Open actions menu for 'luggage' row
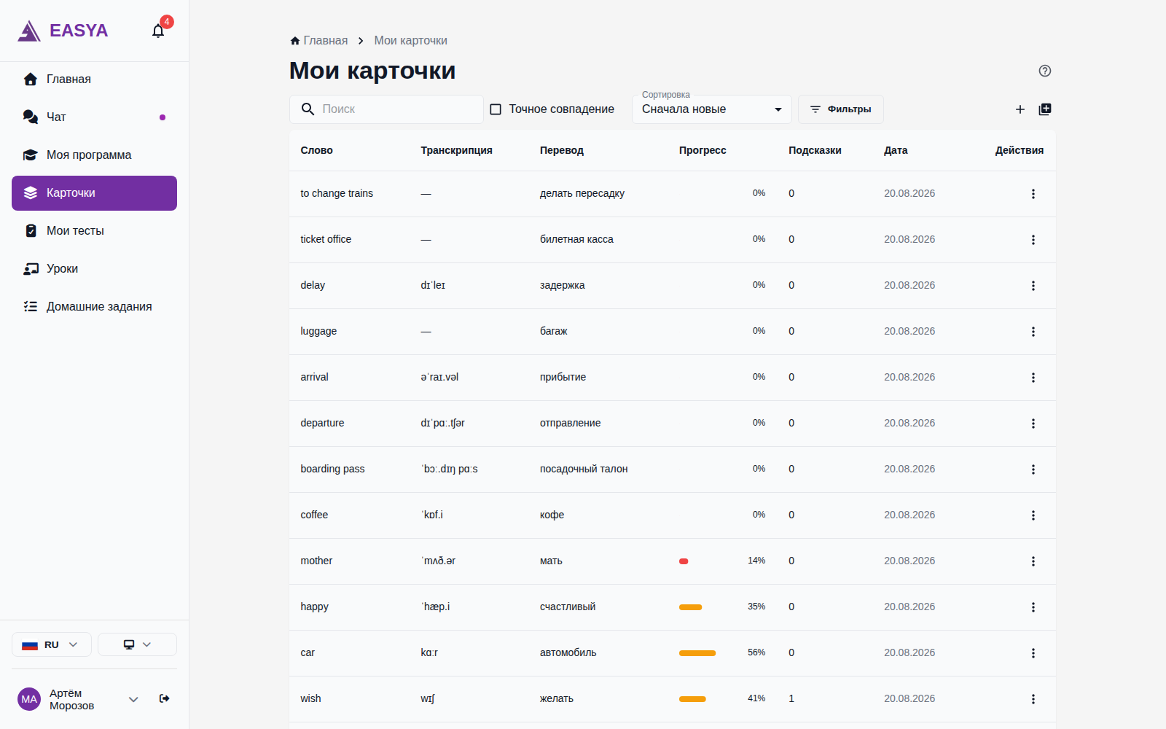 point(1033,332)
